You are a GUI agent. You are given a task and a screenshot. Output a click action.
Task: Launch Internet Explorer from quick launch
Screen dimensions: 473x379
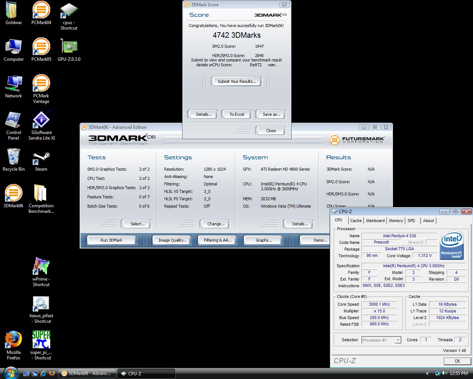point(43,373)
